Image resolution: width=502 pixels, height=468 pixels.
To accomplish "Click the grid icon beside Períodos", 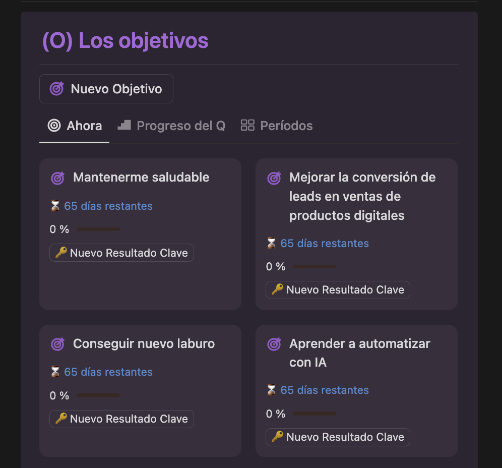I will (x=247, y=126).
